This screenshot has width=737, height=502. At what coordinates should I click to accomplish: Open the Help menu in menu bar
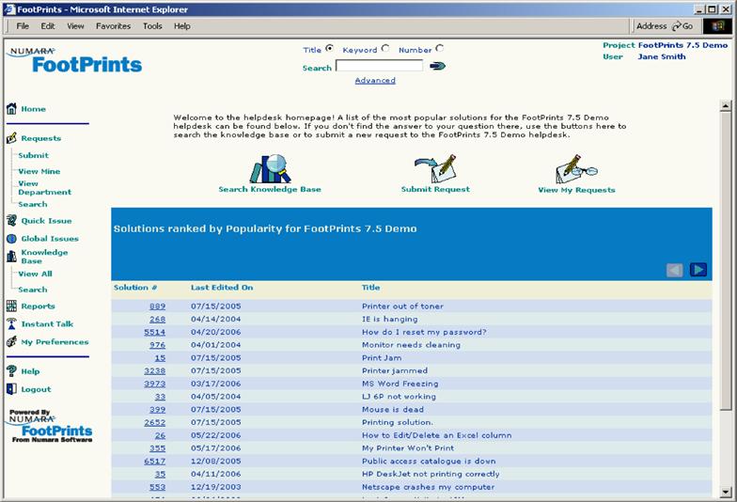point(182,26)
